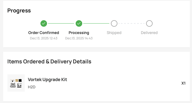Click the Order Confirmed green checkmark icon

pyautogui.click(x=44, y=24)
